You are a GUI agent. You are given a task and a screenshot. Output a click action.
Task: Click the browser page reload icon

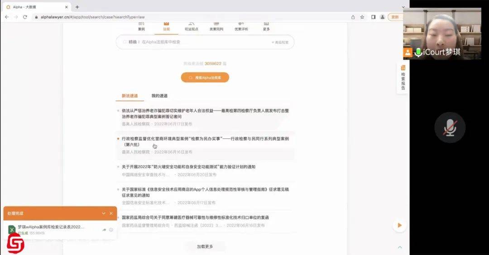[25, 17]
